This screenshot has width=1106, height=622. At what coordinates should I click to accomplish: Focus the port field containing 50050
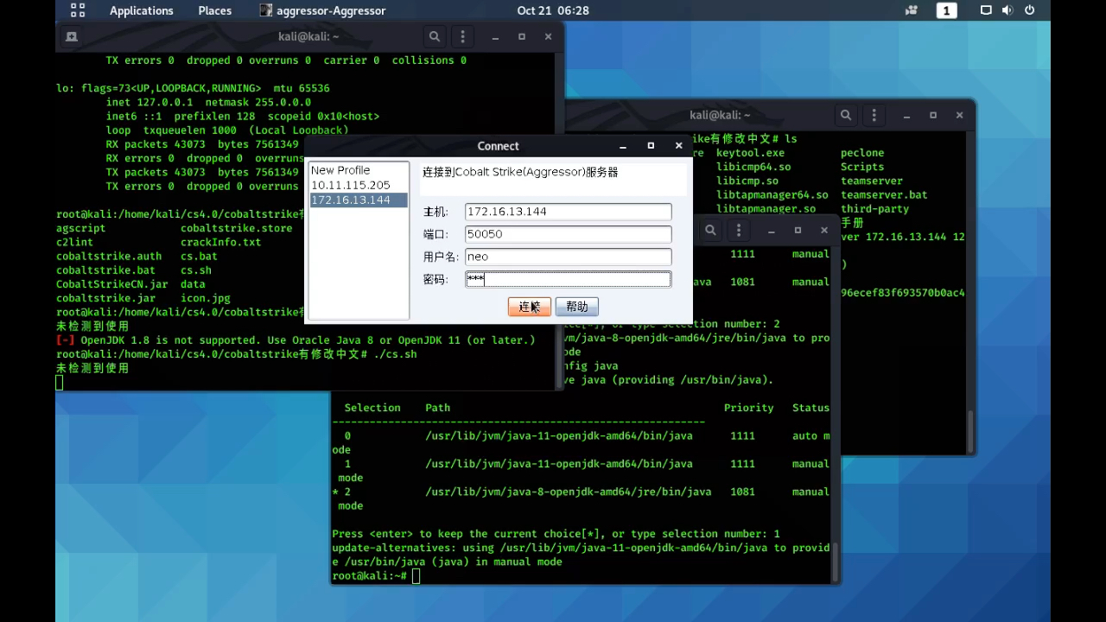(568, 234)
